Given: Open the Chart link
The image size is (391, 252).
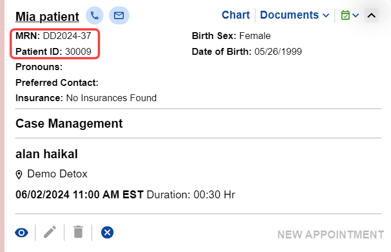Looking at the screenshot, I should pyautogui.click(x=236, y=15).
